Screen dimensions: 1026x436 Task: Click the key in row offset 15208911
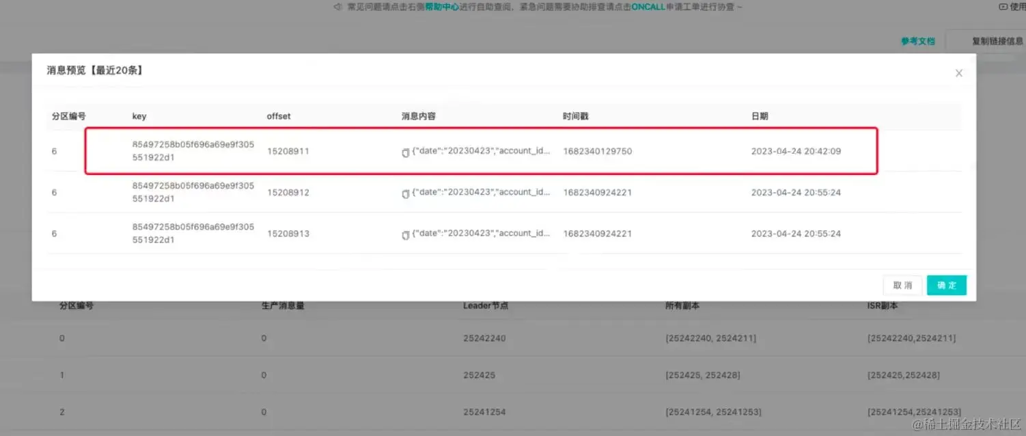[193, 151]
